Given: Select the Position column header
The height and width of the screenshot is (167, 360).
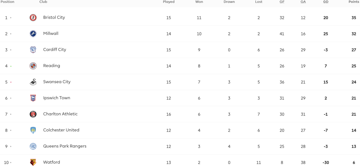Looking at the screenshot, I should click(x=7, y=2).
